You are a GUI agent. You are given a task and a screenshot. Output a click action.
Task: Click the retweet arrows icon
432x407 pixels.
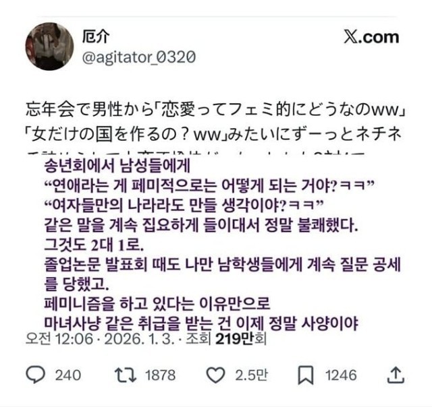pos(126,375)
